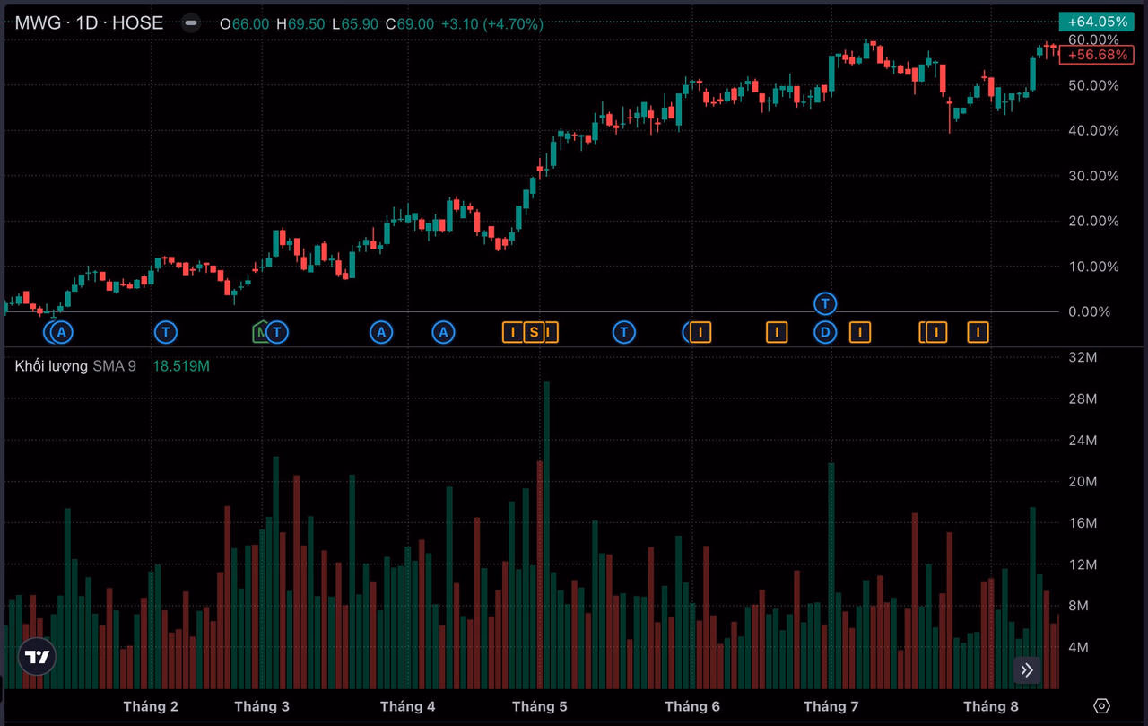Click the Tháng 8 time axis label

(x=991, y=706)
